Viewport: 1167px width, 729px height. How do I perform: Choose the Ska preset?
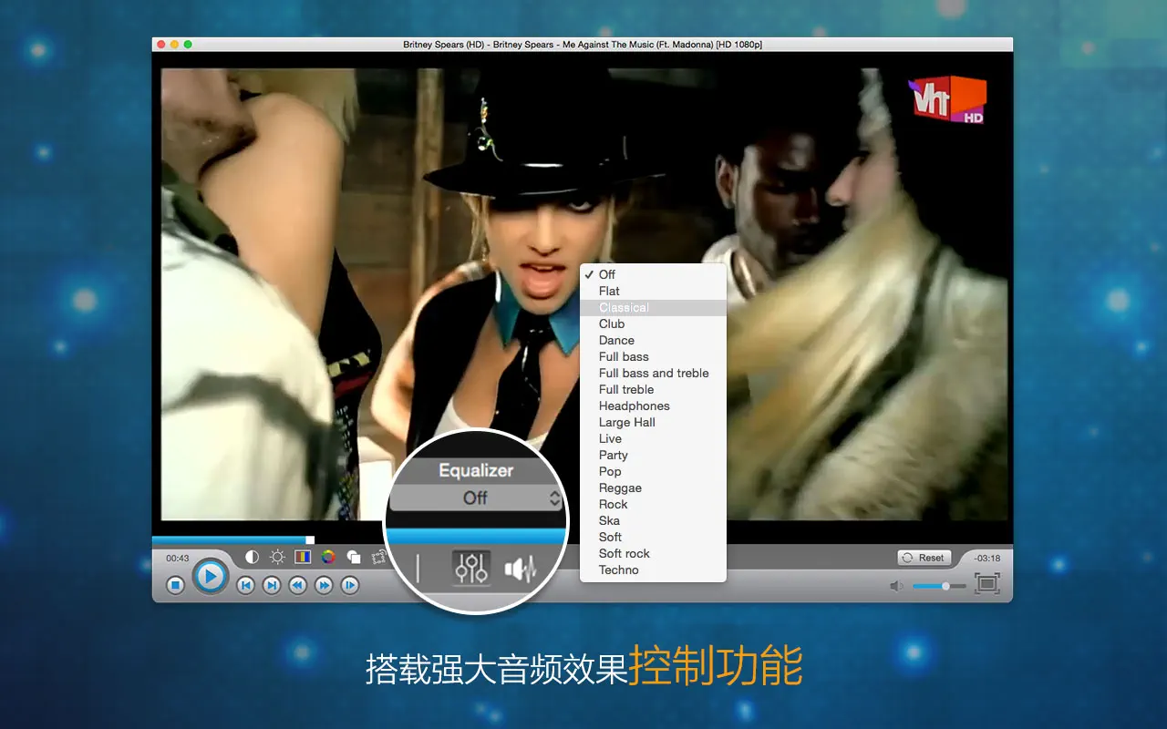[653, 520]
